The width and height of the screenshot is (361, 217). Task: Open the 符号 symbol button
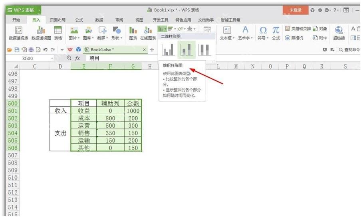(x=263, y=33)
